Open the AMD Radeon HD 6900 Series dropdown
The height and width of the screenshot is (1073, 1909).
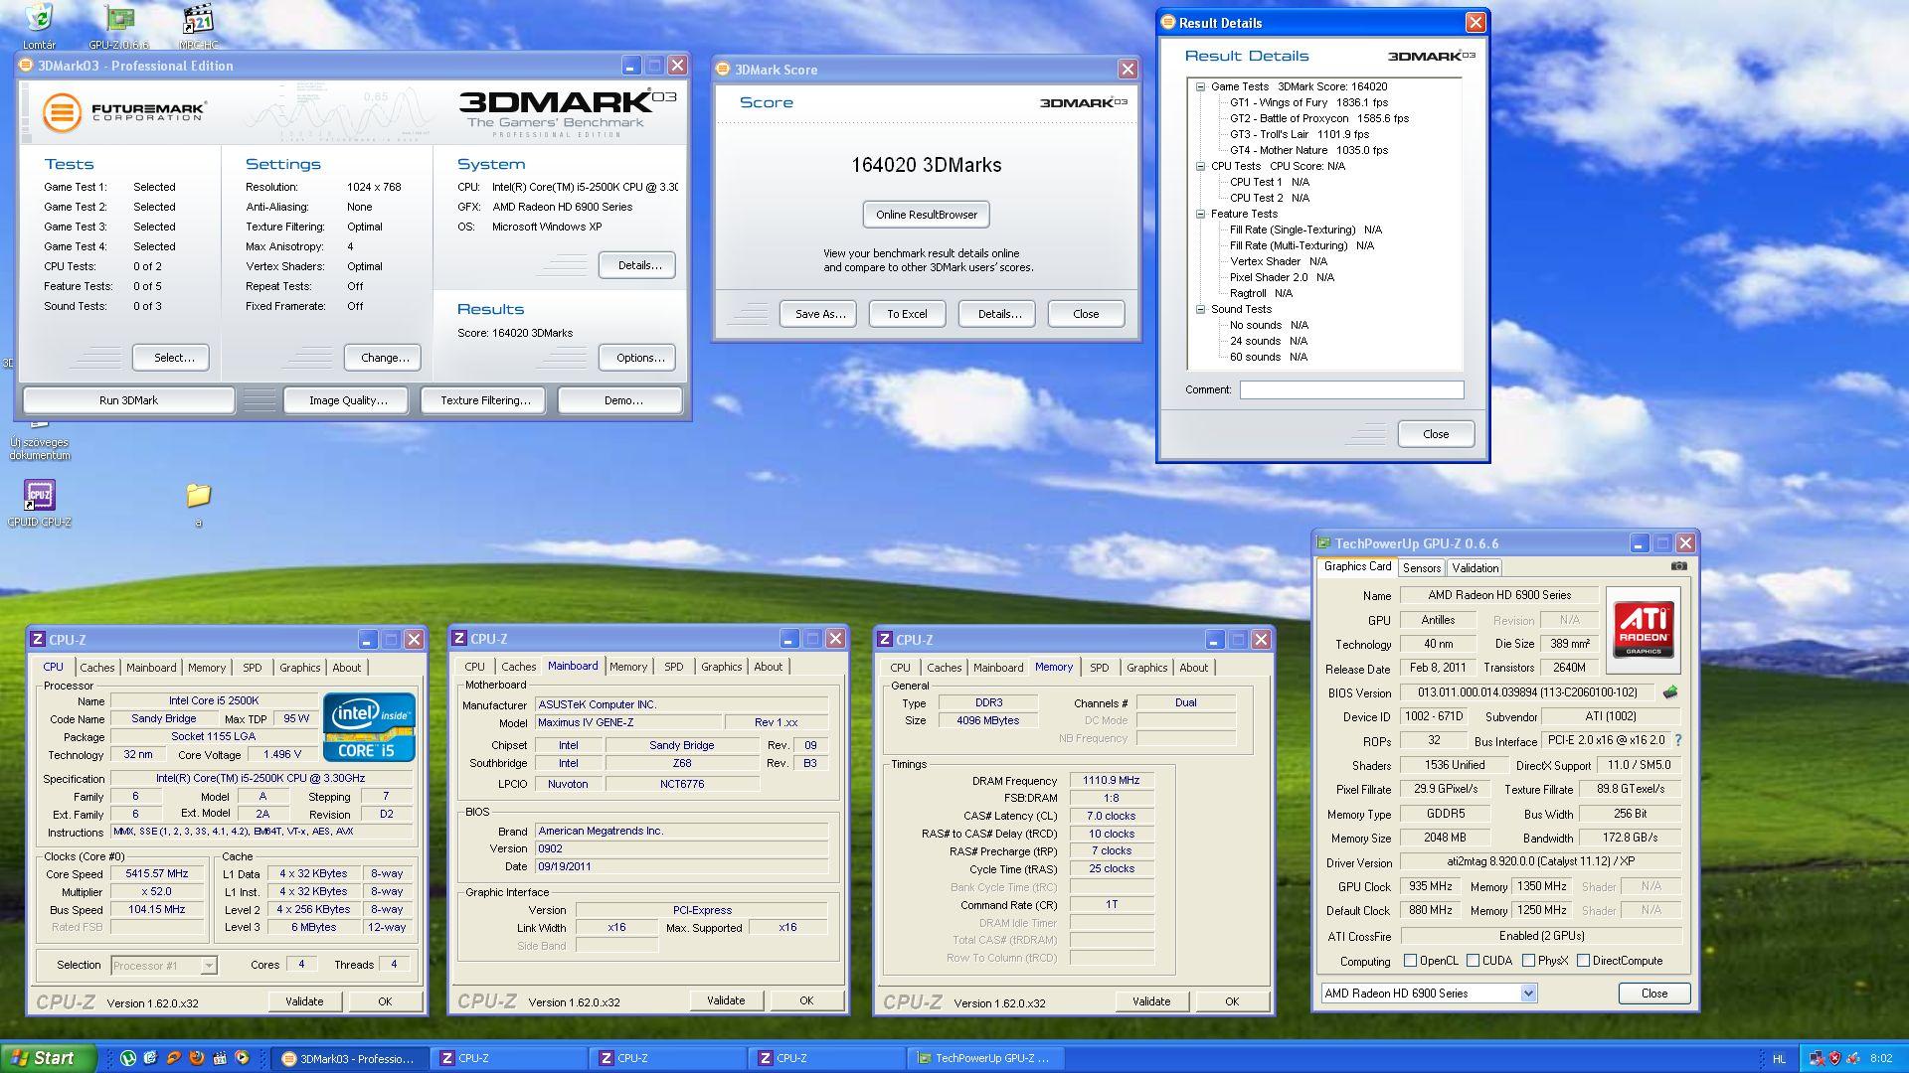click(1528, 994)
